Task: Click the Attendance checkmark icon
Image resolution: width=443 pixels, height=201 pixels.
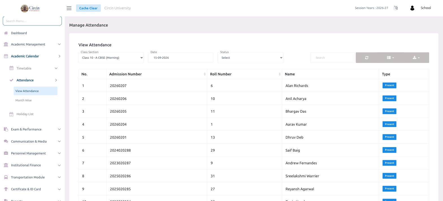Action: pos(11,80)
